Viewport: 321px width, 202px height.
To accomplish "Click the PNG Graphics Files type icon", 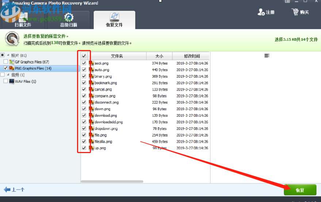I will coord(12,68).
